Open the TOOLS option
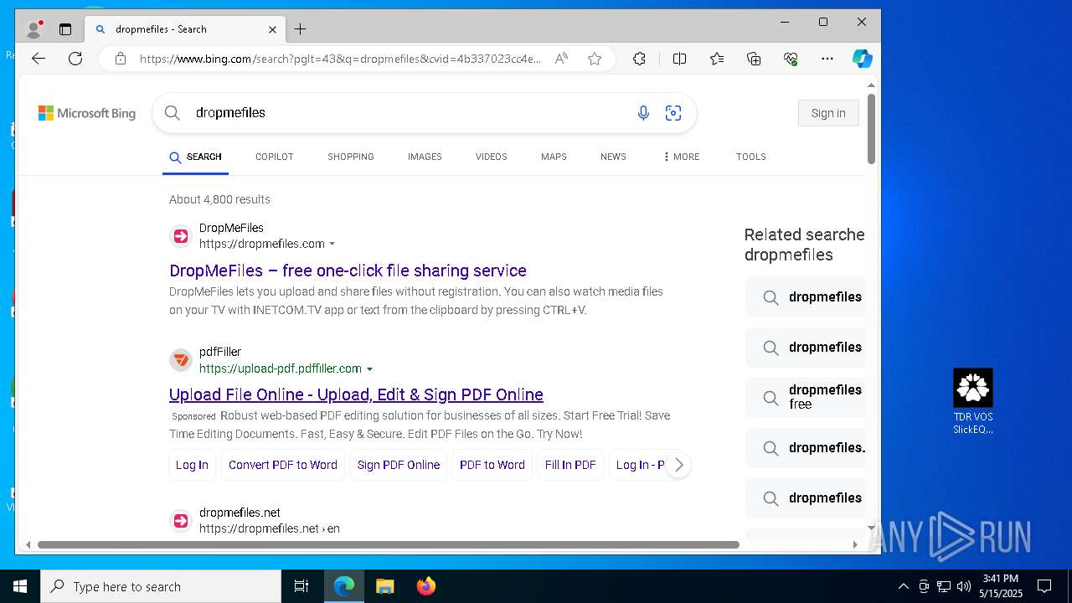The image size is (1072, 603). tap(751, 157)
